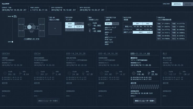The height and width of the screenshot is (109, 193).
Task: Click Goldstone azimuth compass icon
Action: point(69,73)
